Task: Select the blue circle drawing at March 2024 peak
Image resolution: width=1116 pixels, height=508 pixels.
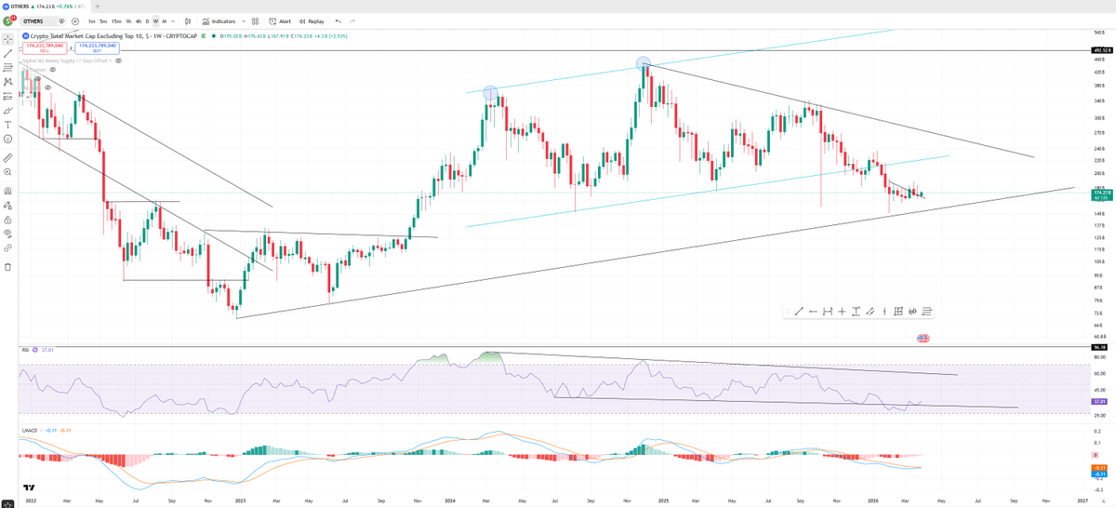Action: pos(490,93)
